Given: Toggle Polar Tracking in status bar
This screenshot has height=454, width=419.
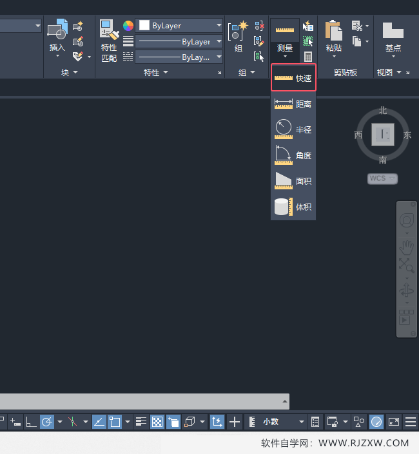Looking at the screenshot, I should point(47,422).
